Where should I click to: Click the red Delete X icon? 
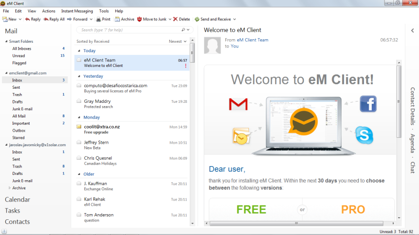(175, 19)
